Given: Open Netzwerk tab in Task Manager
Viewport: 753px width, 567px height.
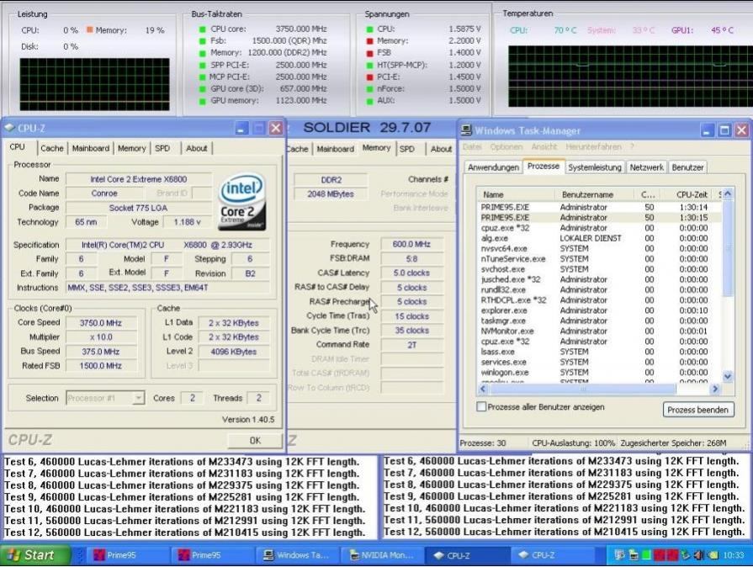Looking at the screenshot, I should (x=646, y=167).
